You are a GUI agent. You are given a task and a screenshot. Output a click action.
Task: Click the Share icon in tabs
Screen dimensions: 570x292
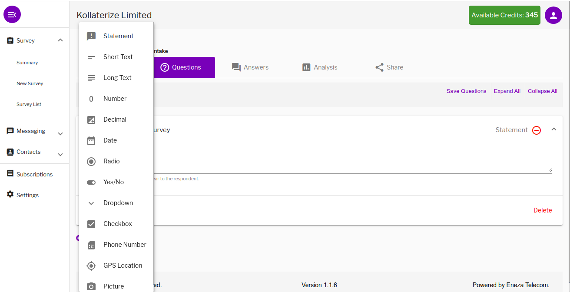379,67
